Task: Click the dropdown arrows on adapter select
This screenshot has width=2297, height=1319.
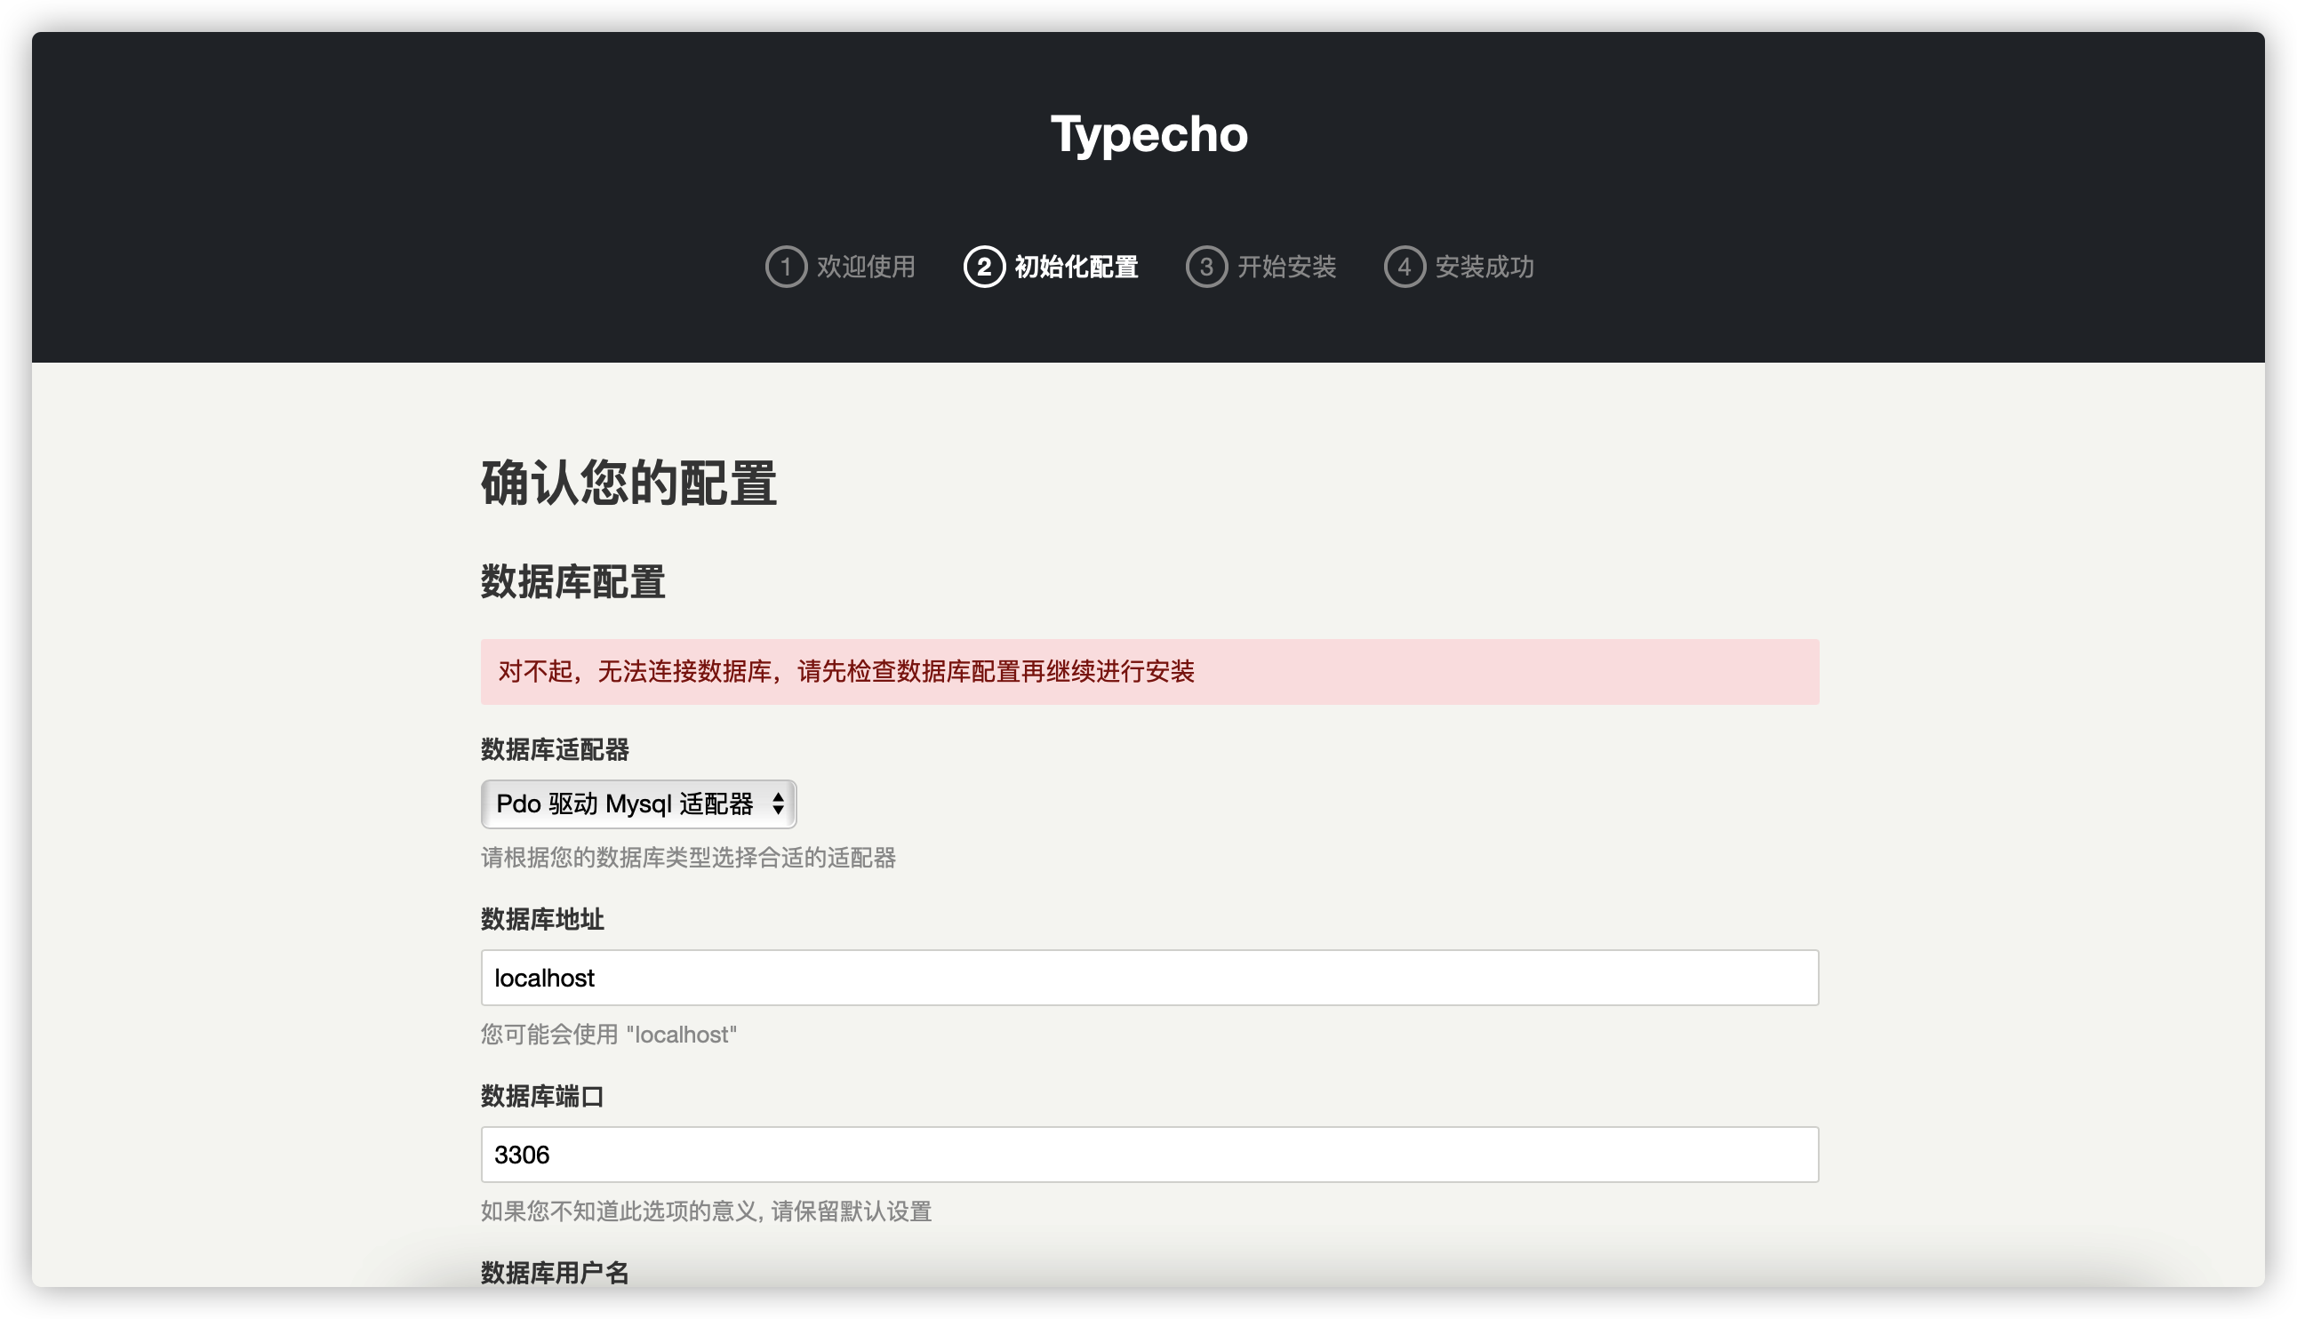Action: pos(778,803)
